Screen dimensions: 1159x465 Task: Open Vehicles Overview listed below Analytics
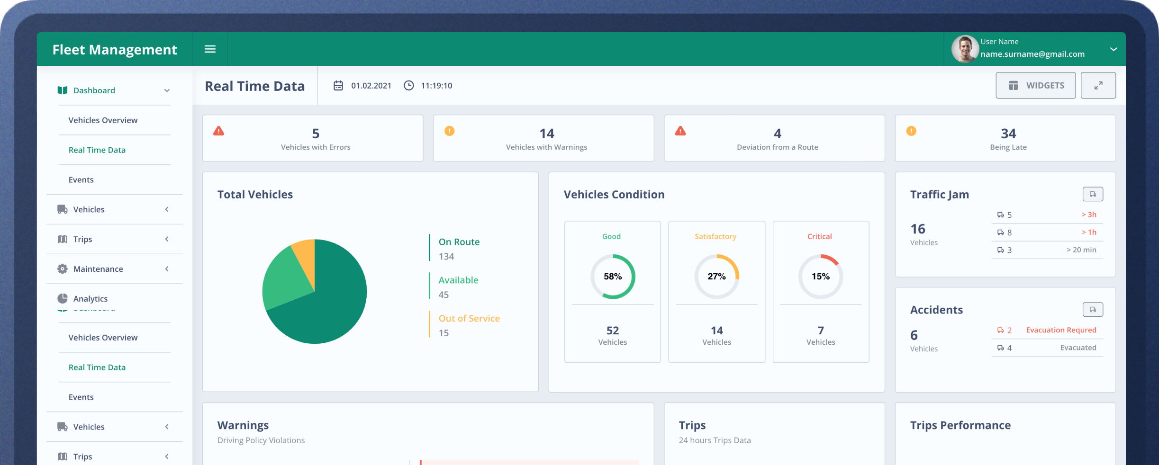point(103,338)
